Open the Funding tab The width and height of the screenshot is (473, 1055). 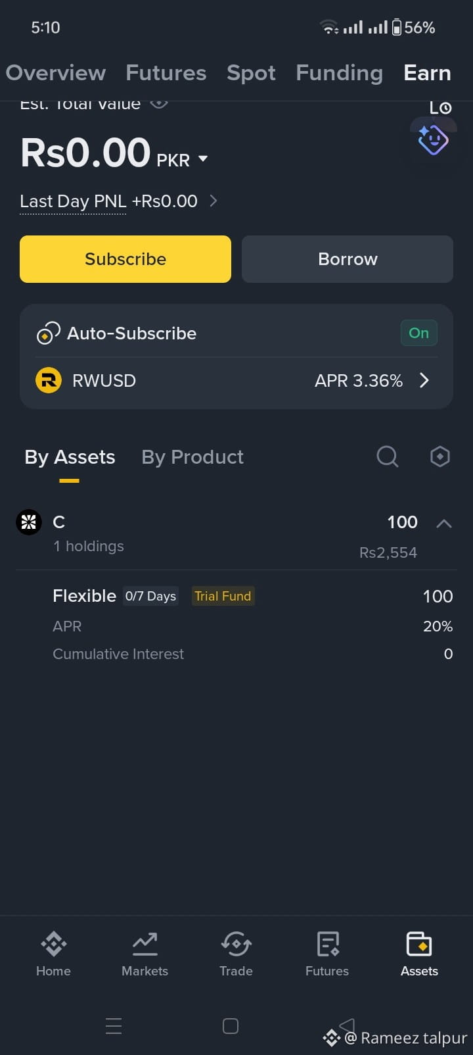pyautogui.click(x=339, y=73)
